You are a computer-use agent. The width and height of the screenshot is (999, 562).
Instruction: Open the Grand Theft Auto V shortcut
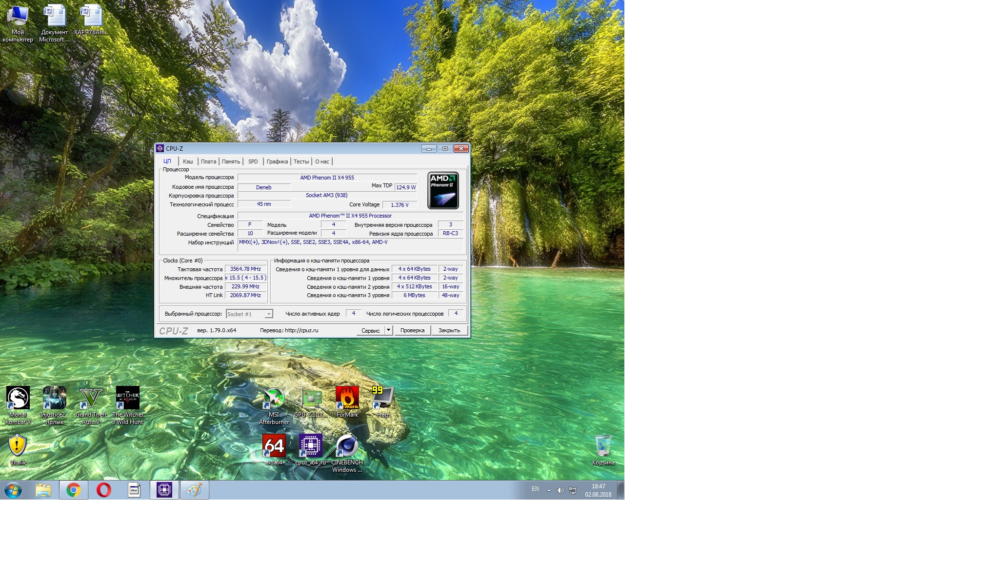[x=91, y=399]
